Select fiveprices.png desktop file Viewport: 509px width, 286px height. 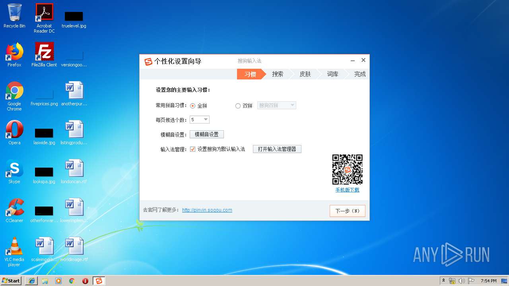44,97
